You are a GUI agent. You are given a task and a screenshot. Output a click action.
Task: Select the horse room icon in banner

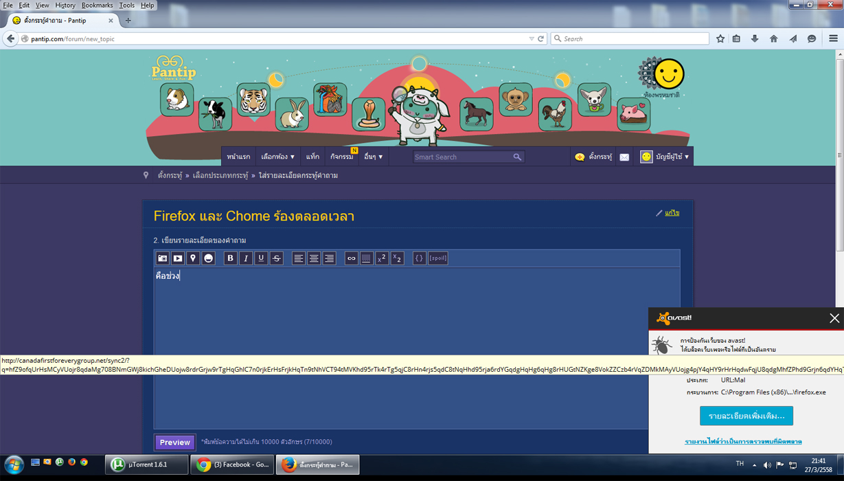(476, 113)
